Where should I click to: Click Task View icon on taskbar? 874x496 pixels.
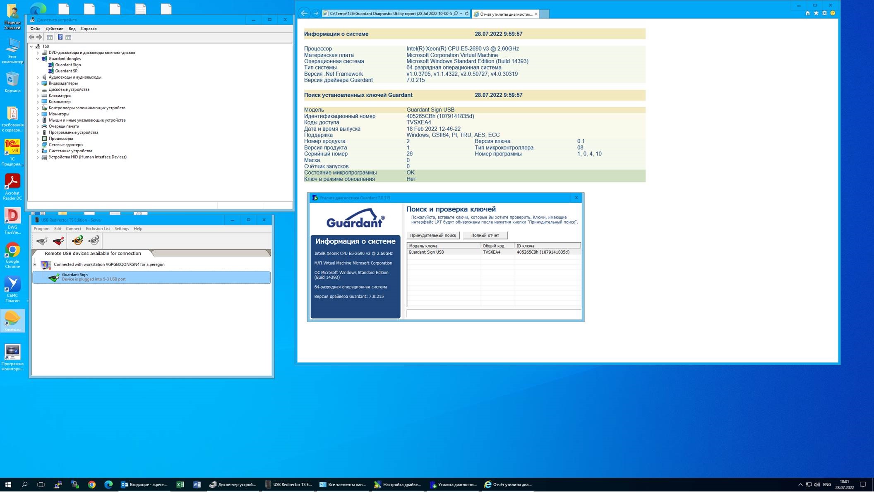(x=41, y=484)
